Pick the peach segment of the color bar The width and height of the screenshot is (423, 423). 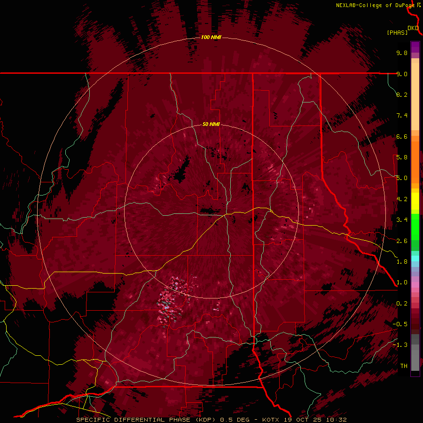coord(415,96)
